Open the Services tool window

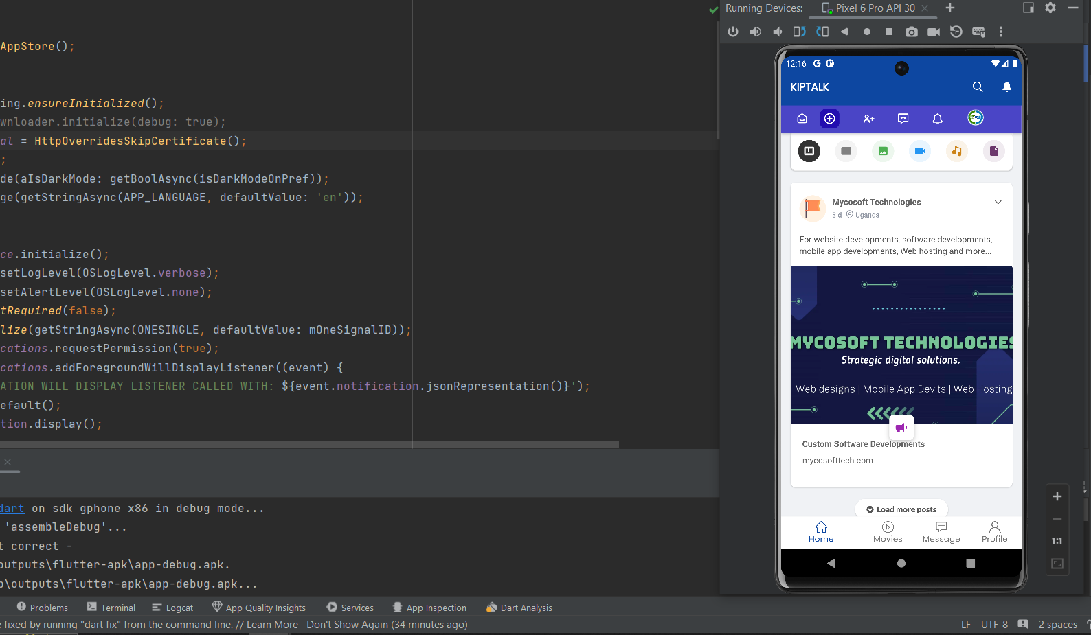(x=350, y=608)
